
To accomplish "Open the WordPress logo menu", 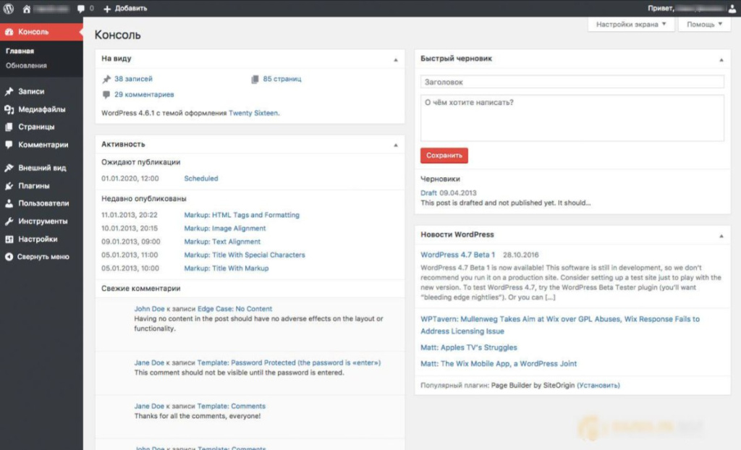I will (x=9, y=9).
